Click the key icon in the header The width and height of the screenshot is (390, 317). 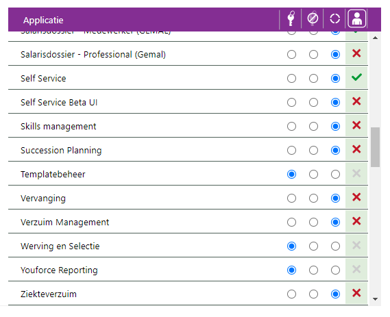pyautogui.click(x=291, y=18)
